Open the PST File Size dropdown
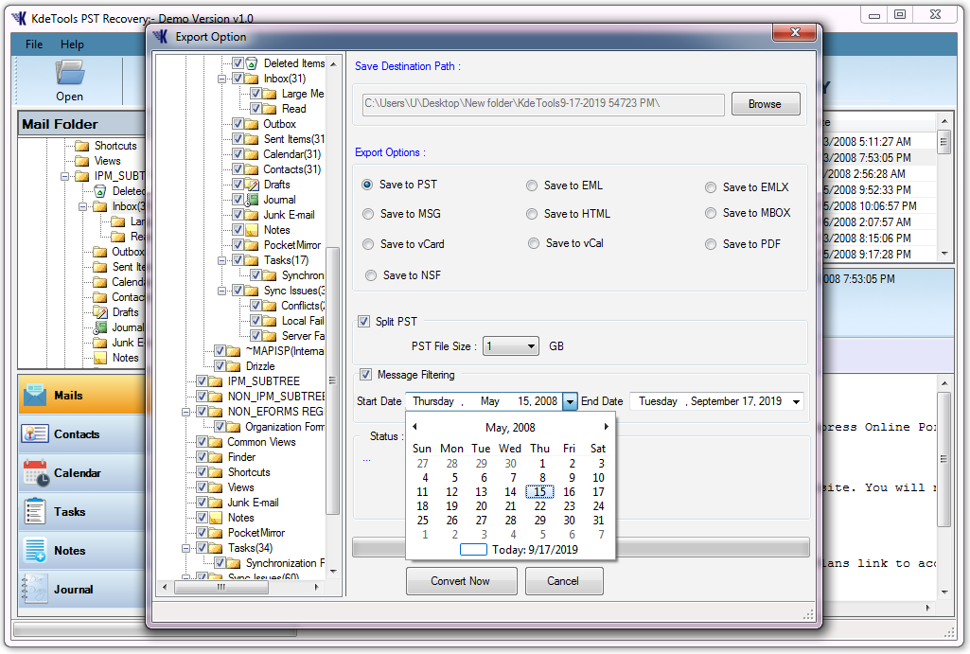Viewport: 970px width, 654px height. [531, 346]
